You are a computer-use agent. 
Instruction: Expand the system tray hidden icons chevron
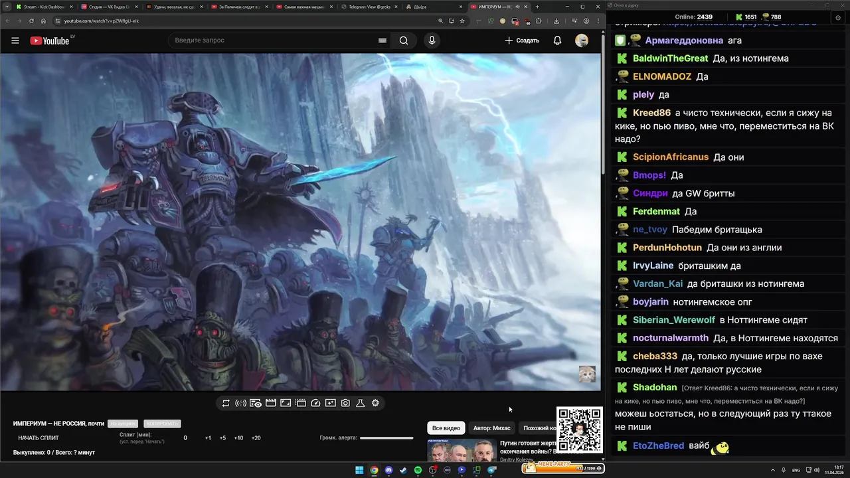click(774, 470)
